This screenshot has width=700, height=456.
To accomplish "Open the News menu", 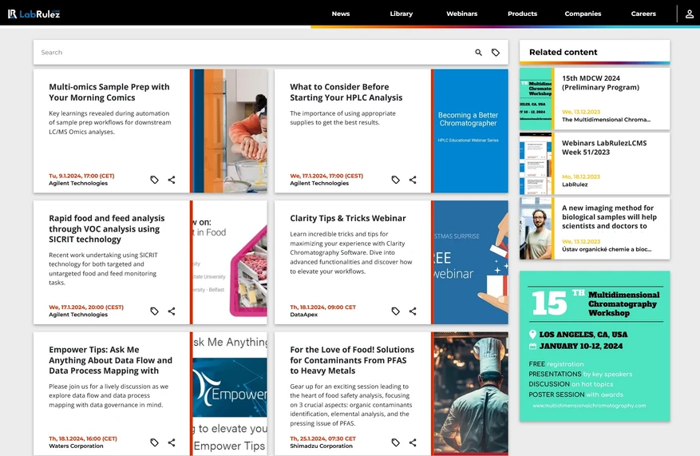I will click(341, 14).
